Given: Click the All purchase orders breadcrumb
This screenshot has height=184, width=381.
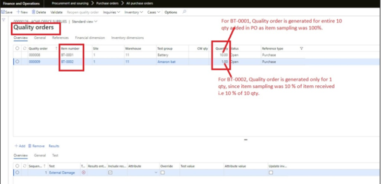Looking at the screenshot, I should [139, 3].
